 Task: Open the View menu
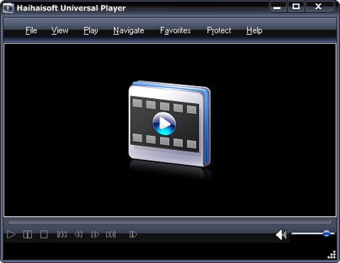[x=60, y=30]
